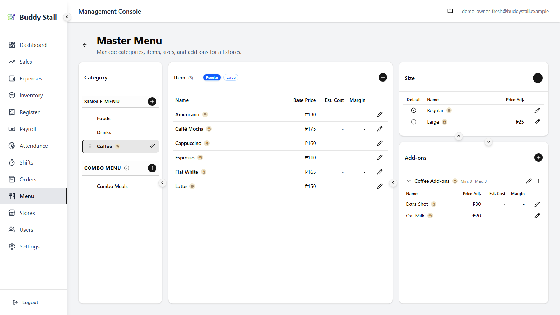
Task: Open the Payroll page
Action: 34,129
